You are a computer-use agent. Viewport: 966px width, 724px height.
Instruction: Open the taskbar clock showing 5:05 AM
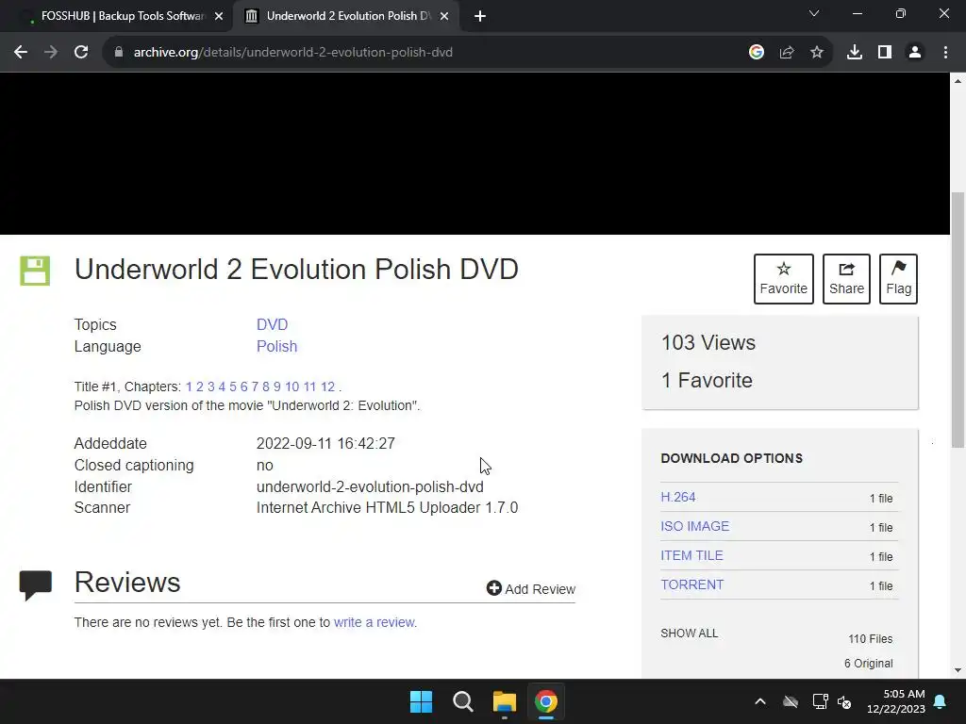tap(896, 701)
